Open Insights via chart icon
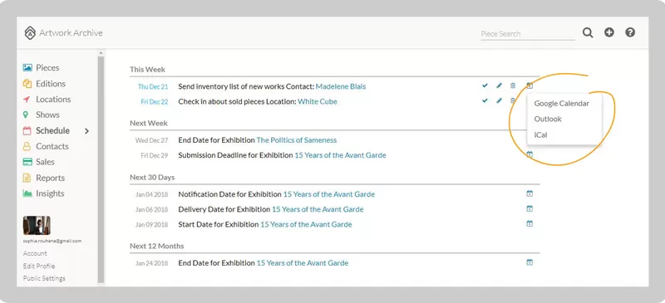Viewport: 665px width, 303px height. pos(27,193)
